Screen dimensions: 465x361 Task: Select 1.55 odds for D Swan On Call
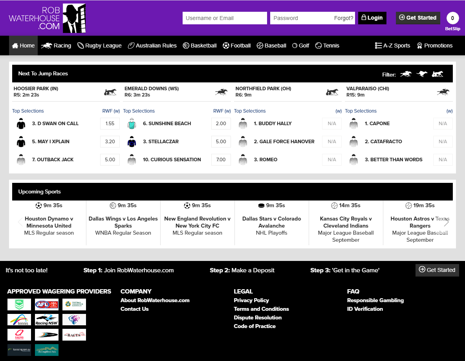coord(110,124)
